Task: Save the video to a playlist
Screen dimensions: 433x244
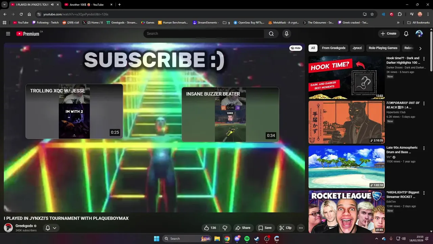Action: [265, 228]
